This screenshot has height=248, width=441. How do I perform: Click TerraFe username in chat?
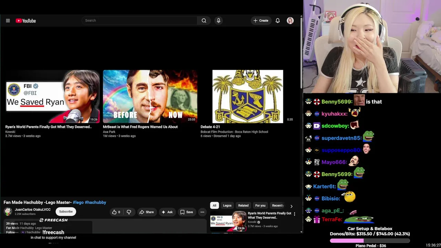coord(332,219)
